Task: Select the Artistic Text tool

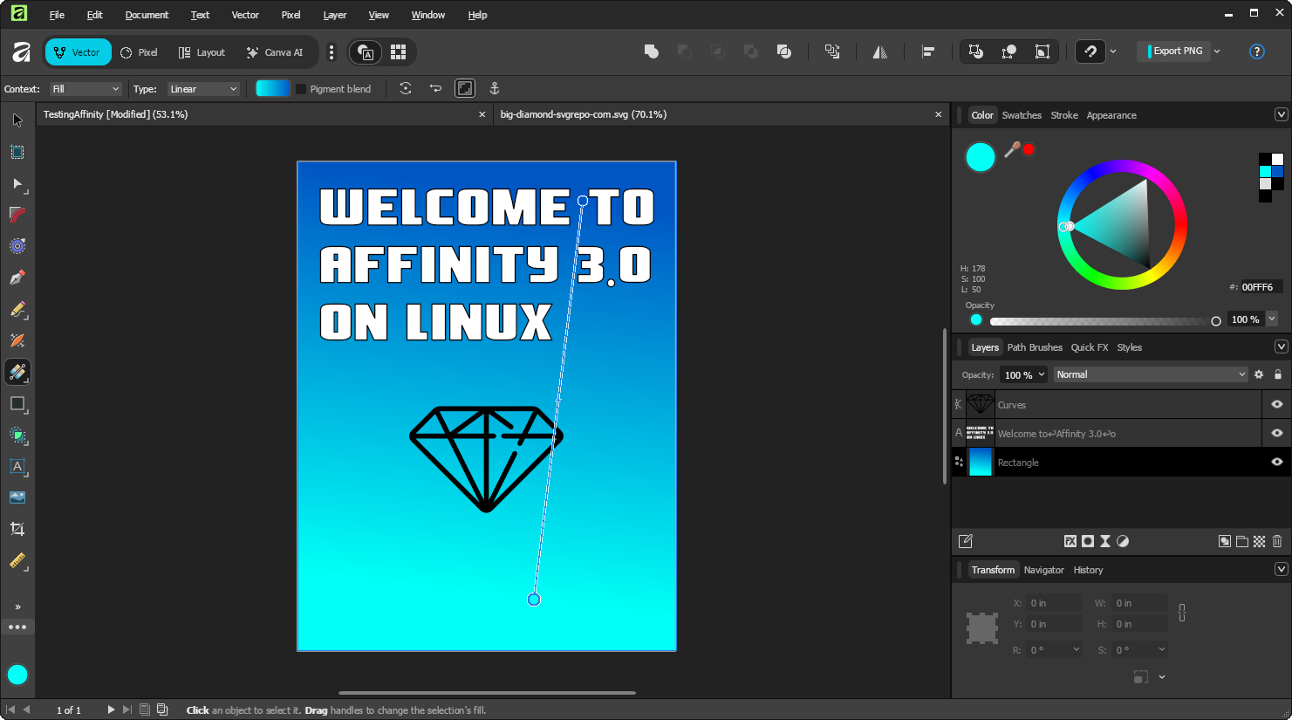Action: point(17,467)
